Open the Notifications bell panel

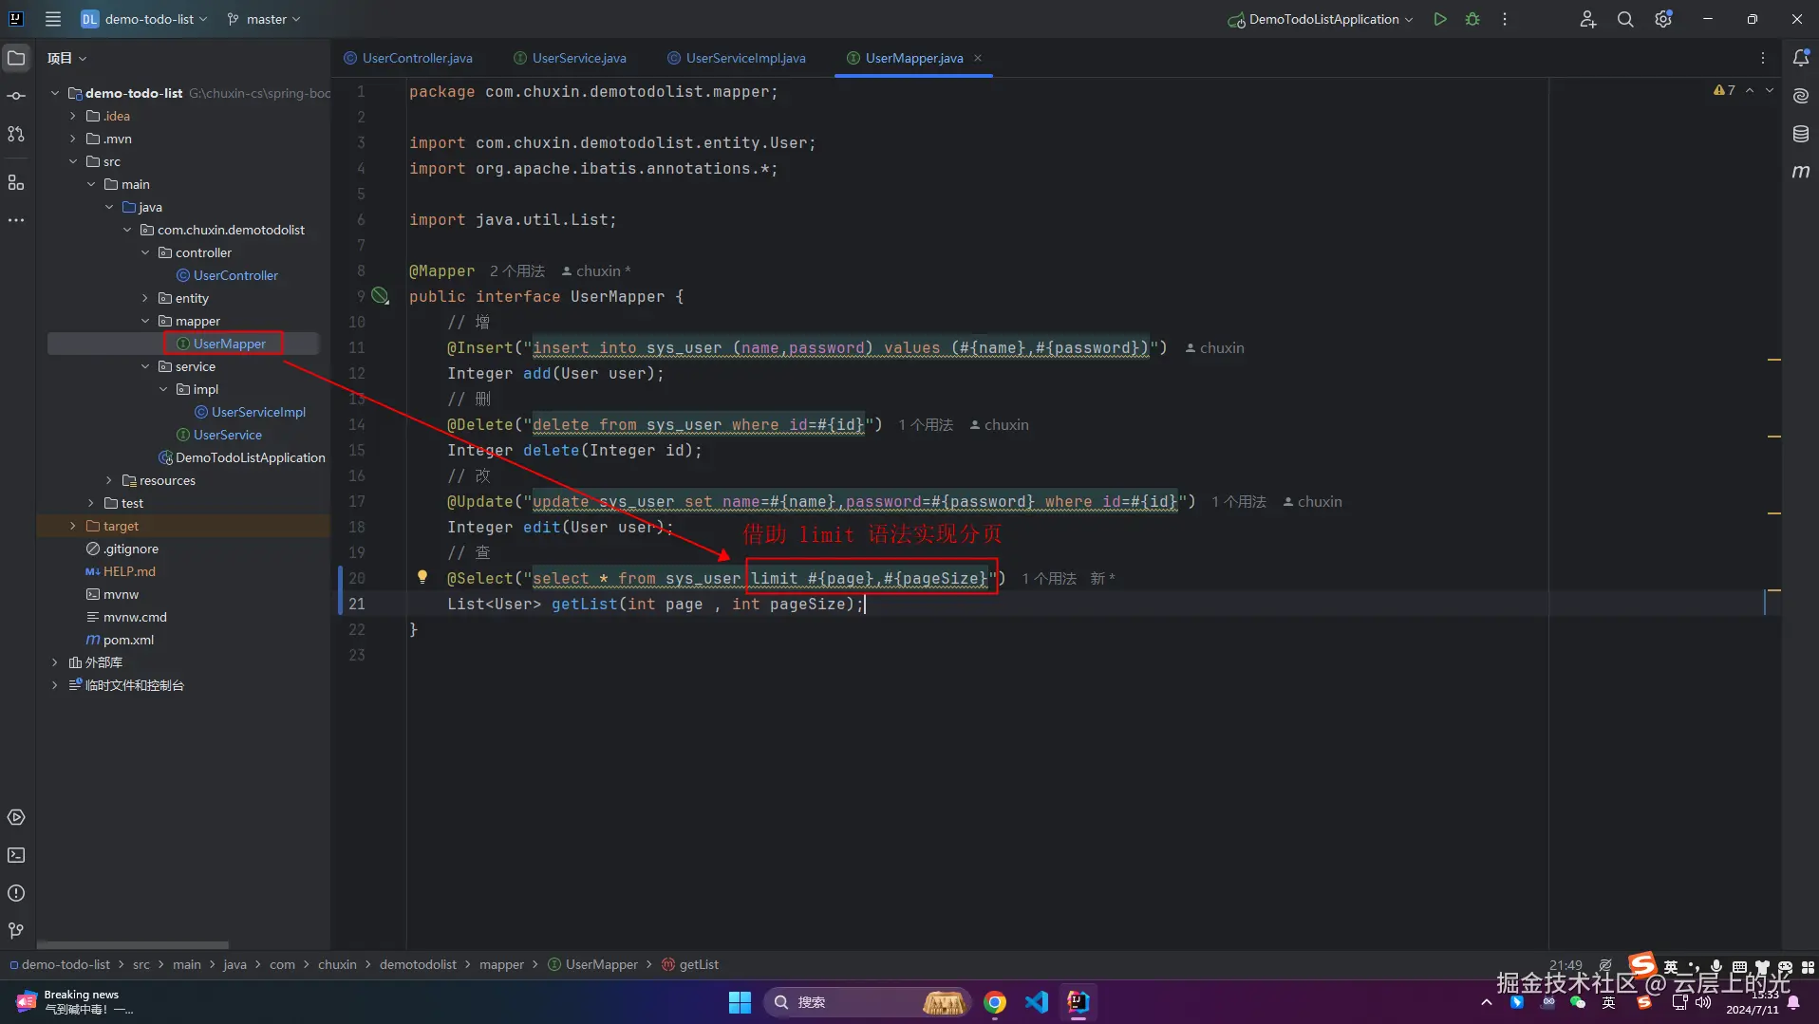click(1800, 58)
